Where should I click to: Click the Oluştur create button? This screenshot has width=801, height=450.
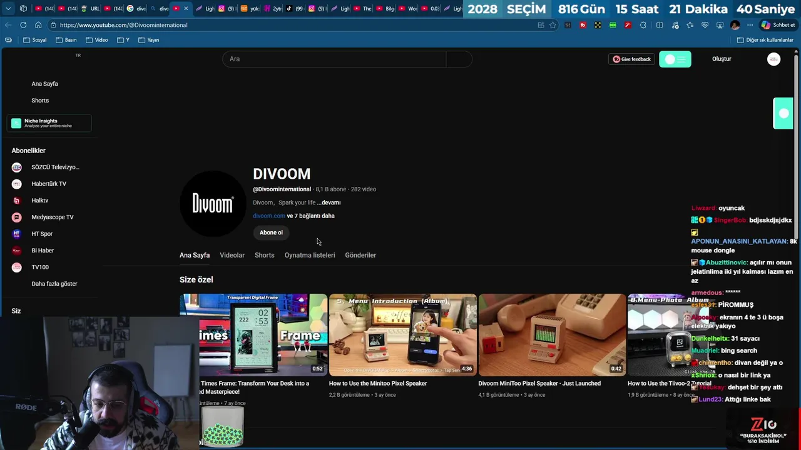[722, 59]
